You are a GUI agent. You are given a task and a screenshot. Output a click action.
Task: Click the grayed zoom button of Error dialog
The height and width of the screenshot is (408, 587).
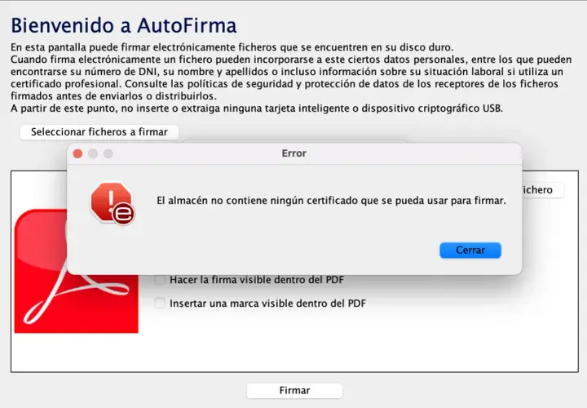(x=108, y=153)
